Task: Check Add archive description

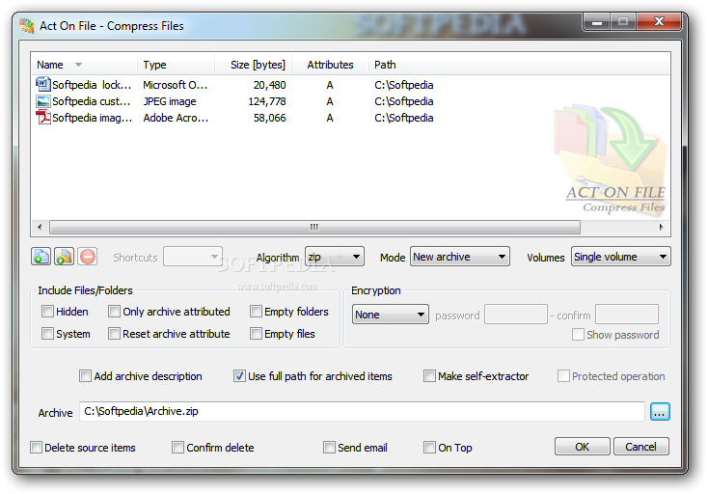Action: tap(85, 375)
